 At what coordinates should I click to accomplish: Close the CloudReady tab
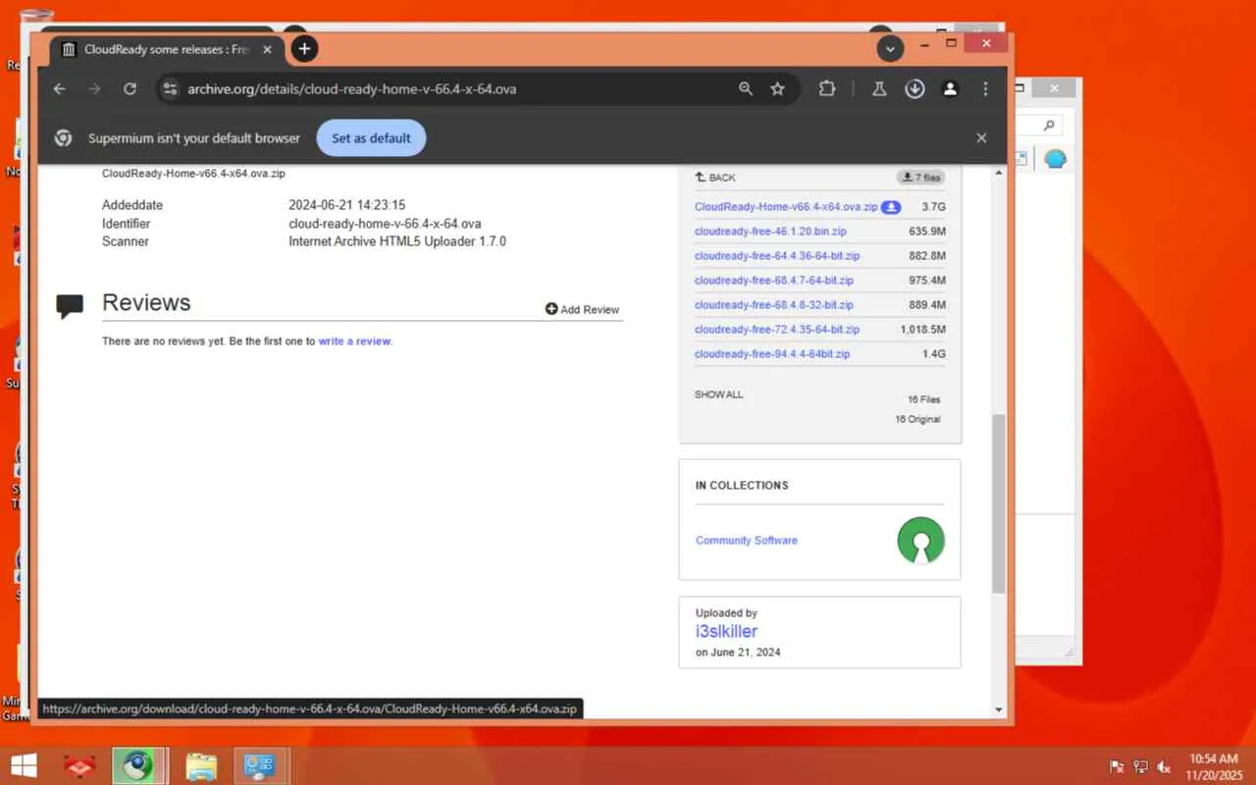268,49
